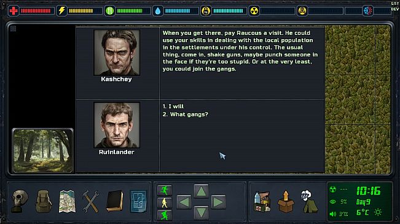Click the box with upward arrow
The image size is (400, 224).
tap(286, 201)
